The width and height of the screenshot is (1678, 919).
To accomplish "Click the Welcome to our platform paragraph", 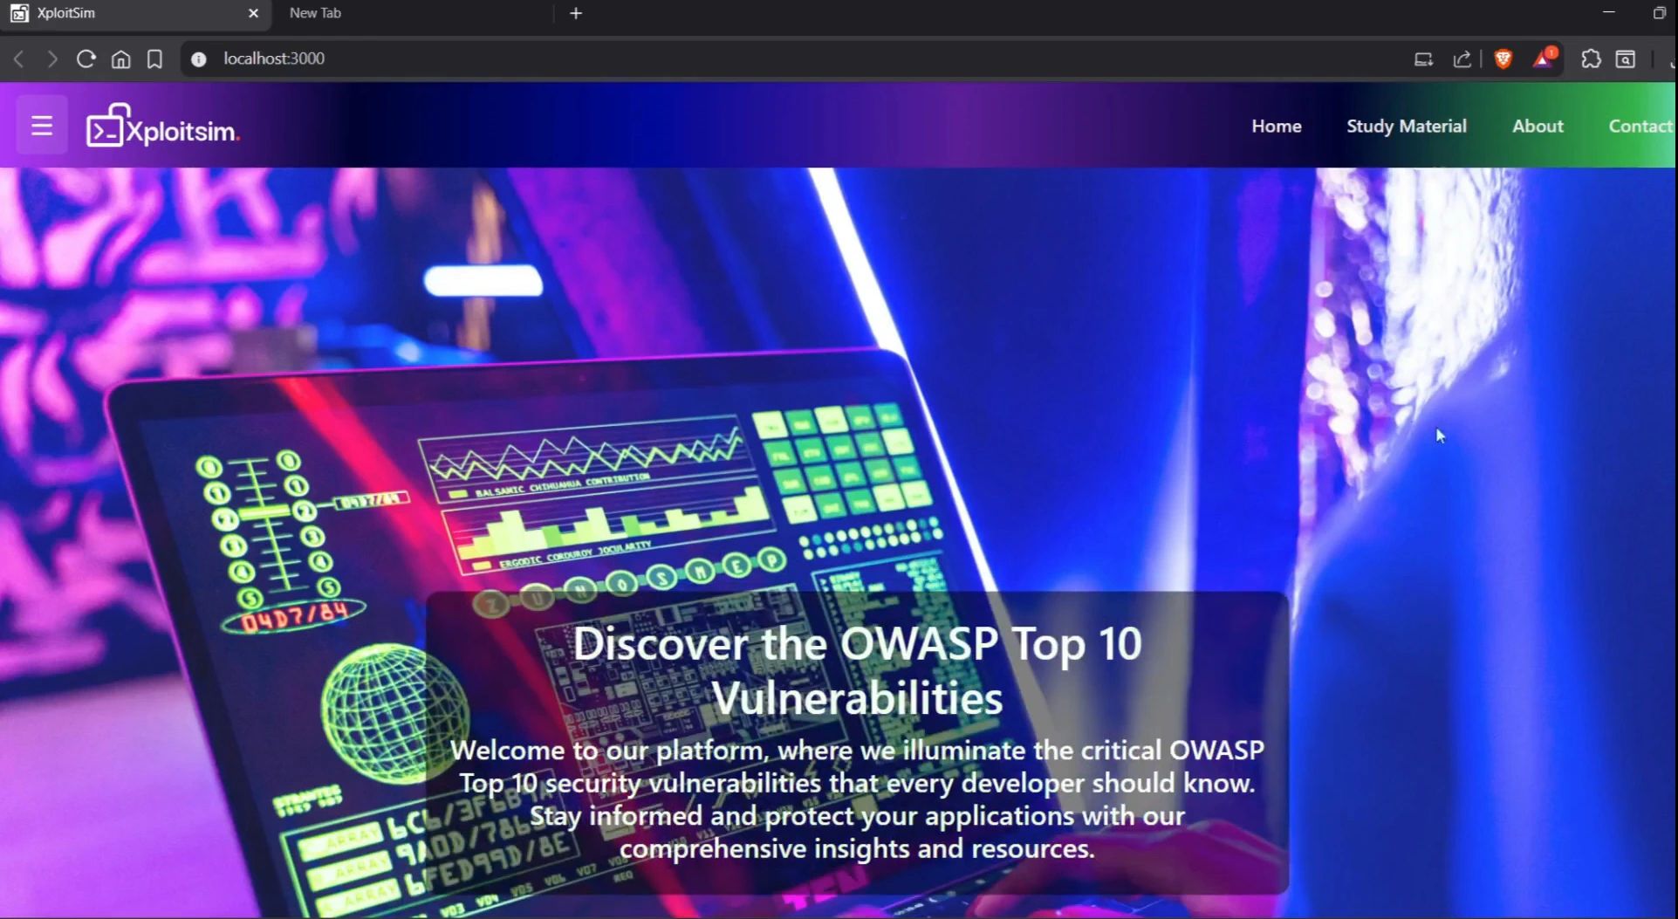I will click(857, 799).
